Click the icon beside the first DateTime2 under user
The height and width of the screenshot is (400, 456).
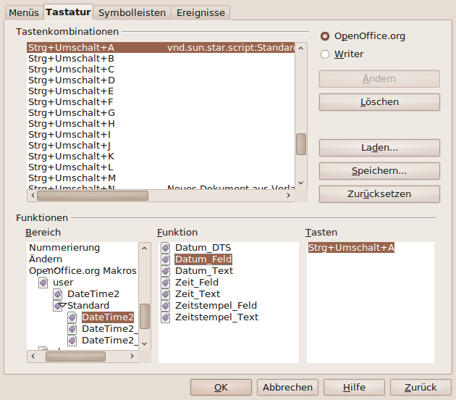pos(58,294)
